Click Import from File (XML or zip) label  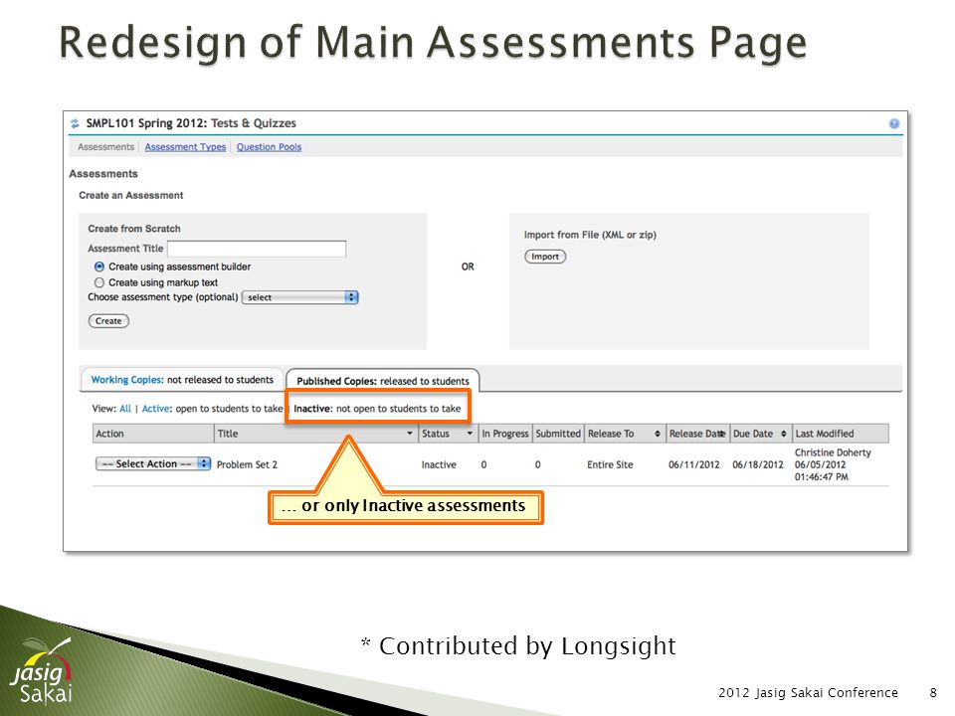[x=590, y=235]
